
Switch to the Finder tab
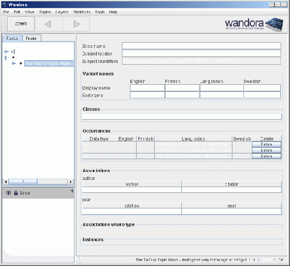pyautogui.click(x=31, y=39)
